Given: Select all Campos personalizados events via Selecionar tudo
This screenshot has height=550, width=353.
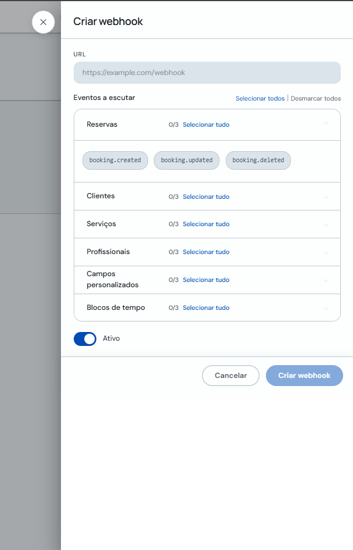Looking at the screenshot, I should point(206,280).
